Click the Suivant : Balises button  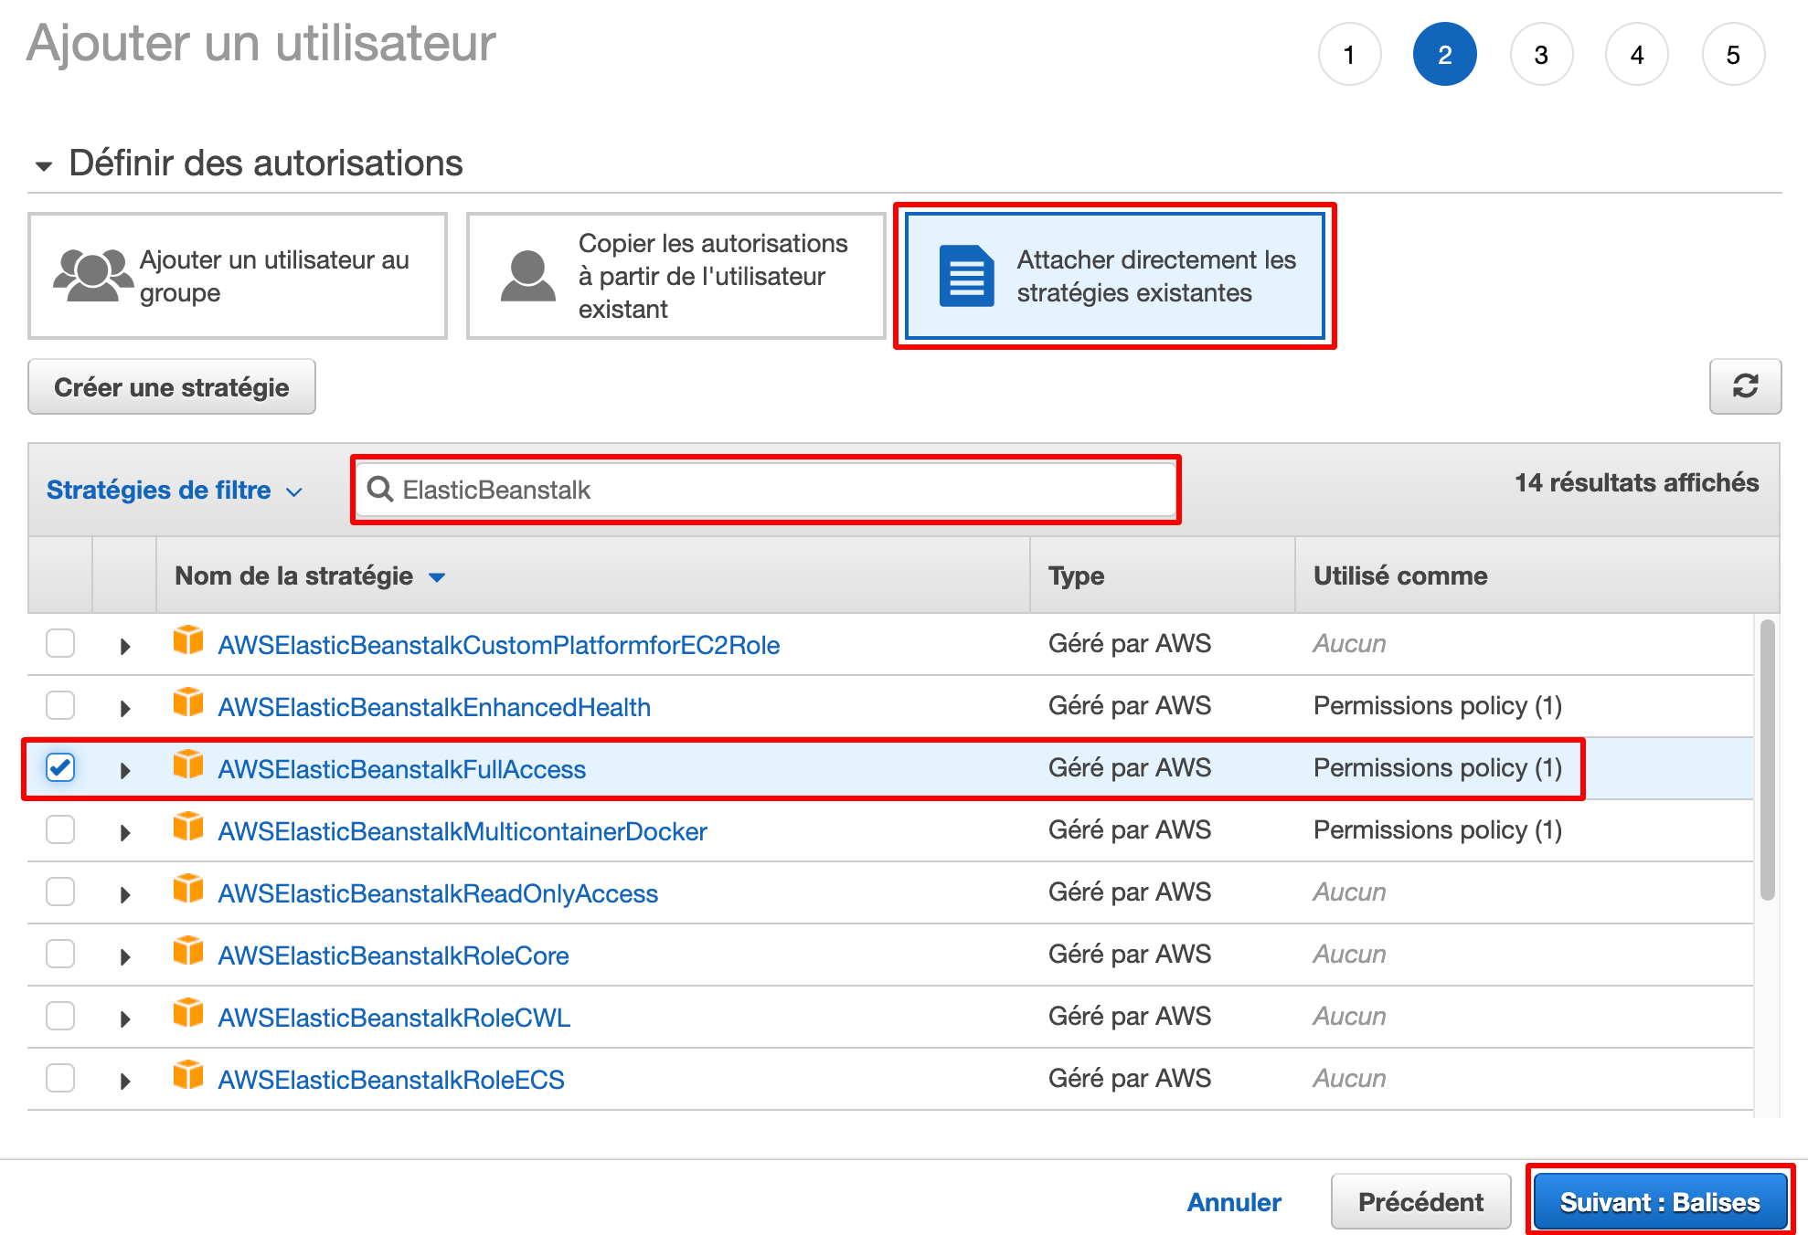(1659, 1201)
